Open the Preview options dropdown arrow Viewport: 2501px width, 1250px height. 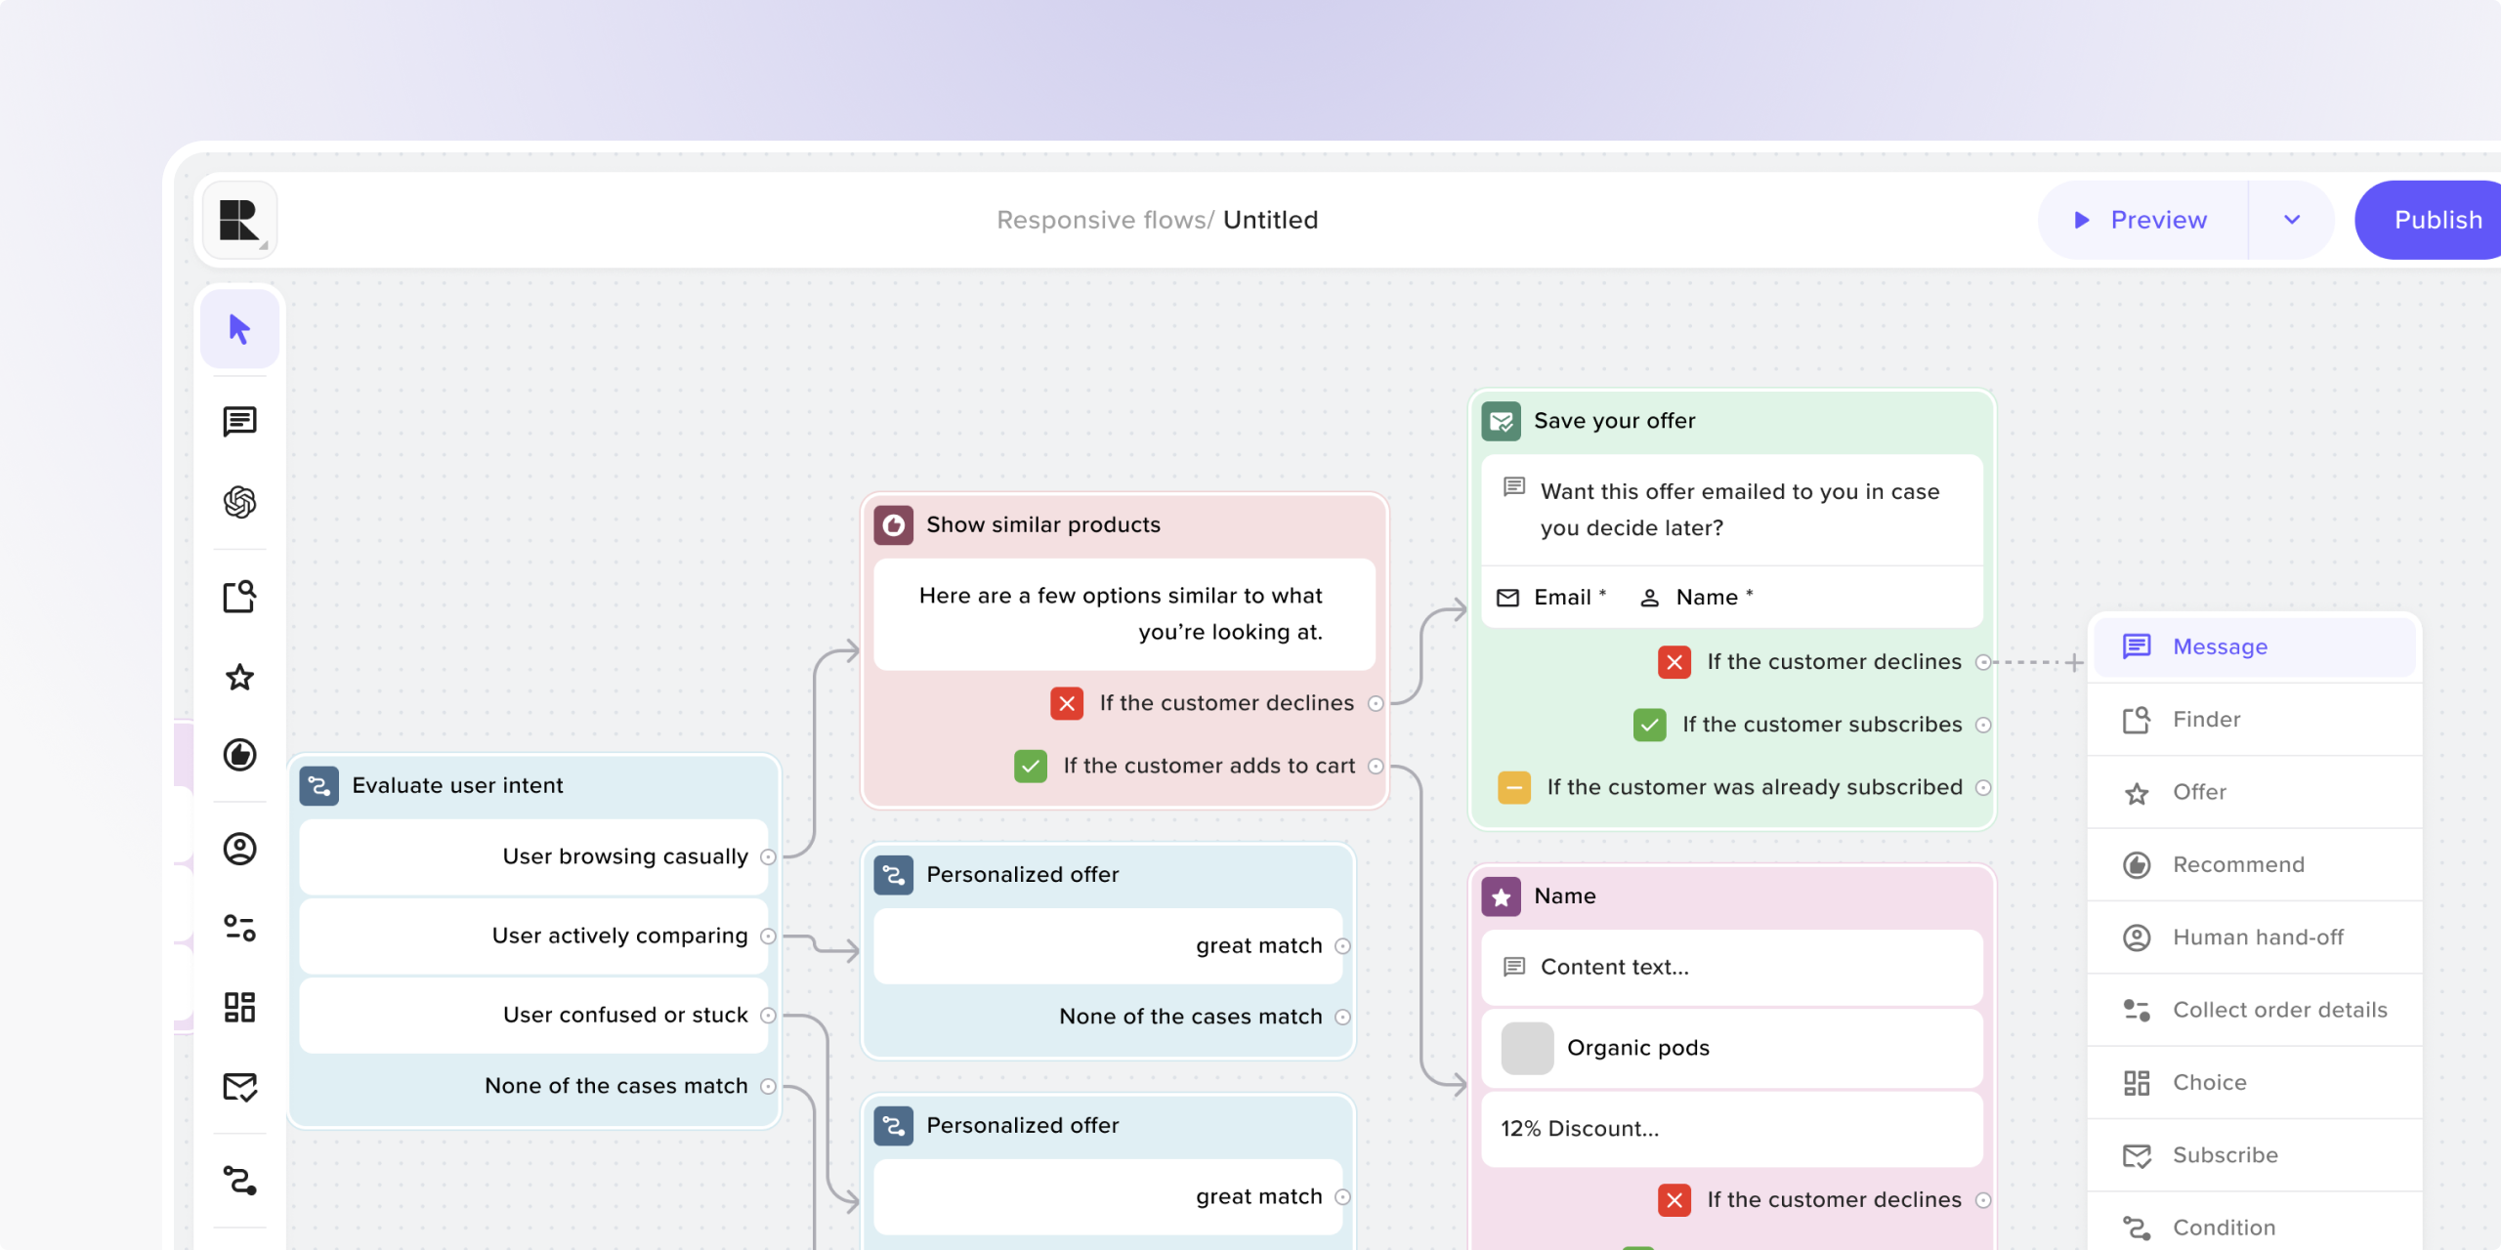[2291, 220]
